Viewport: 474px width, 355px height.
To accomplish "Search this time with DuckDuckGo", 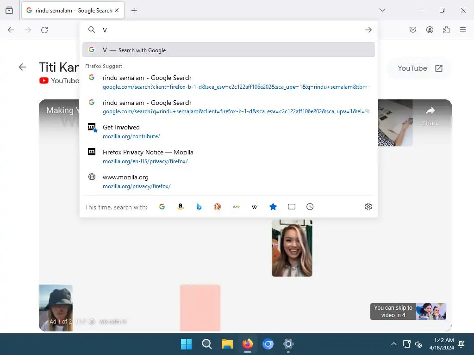I will (218, 207).
